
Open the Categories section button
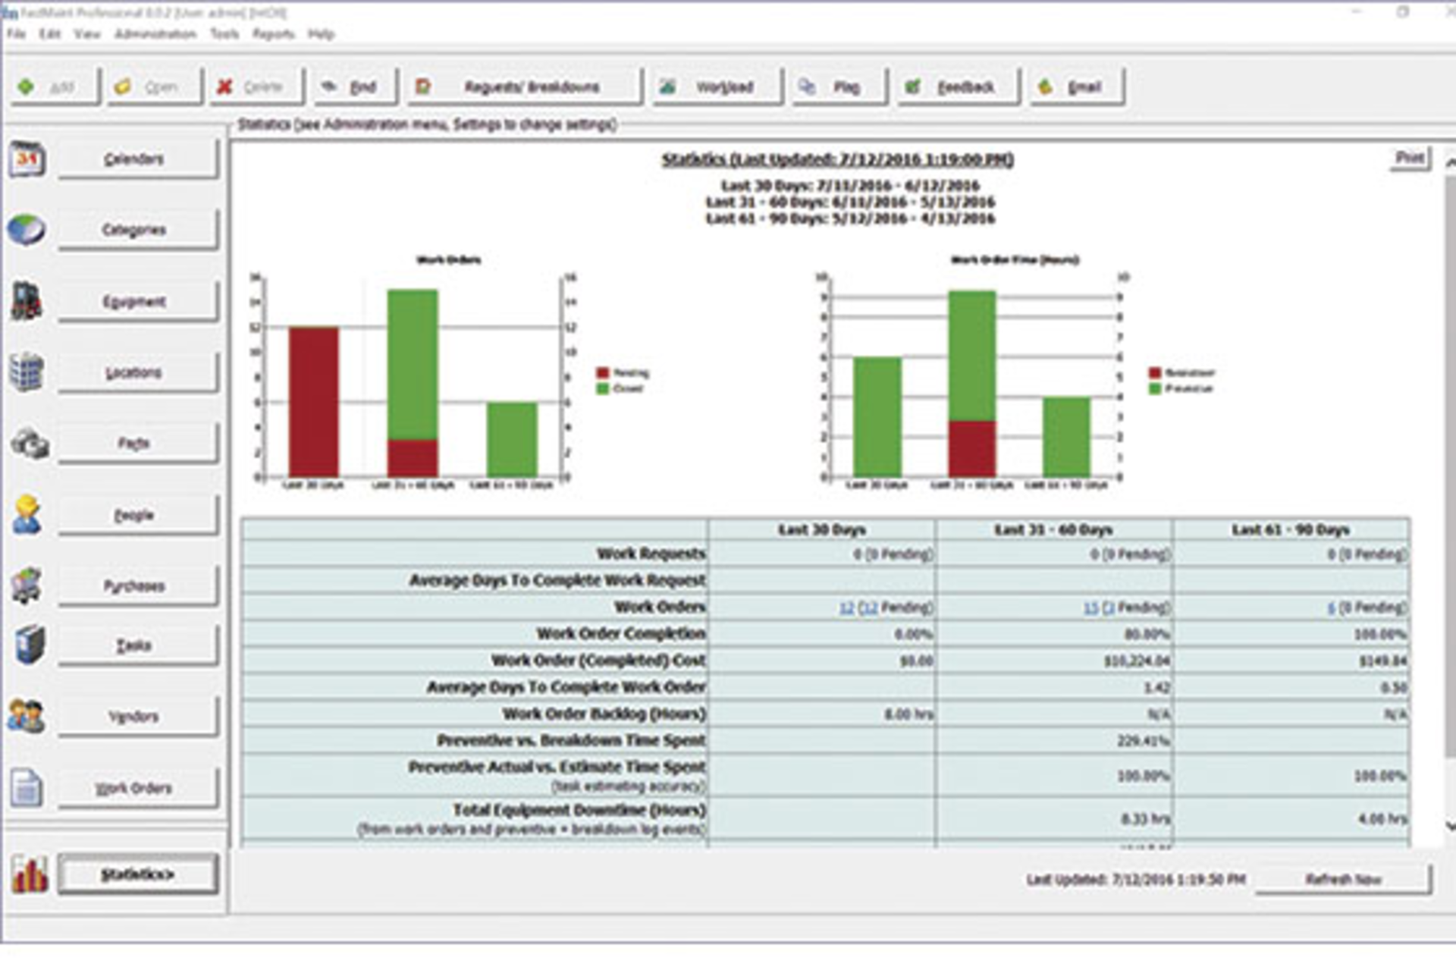point(137,230)
